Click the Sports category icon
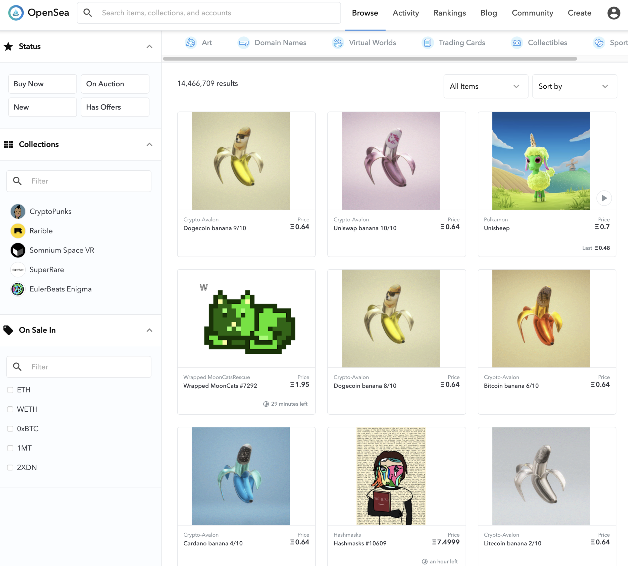 point(599,43)
